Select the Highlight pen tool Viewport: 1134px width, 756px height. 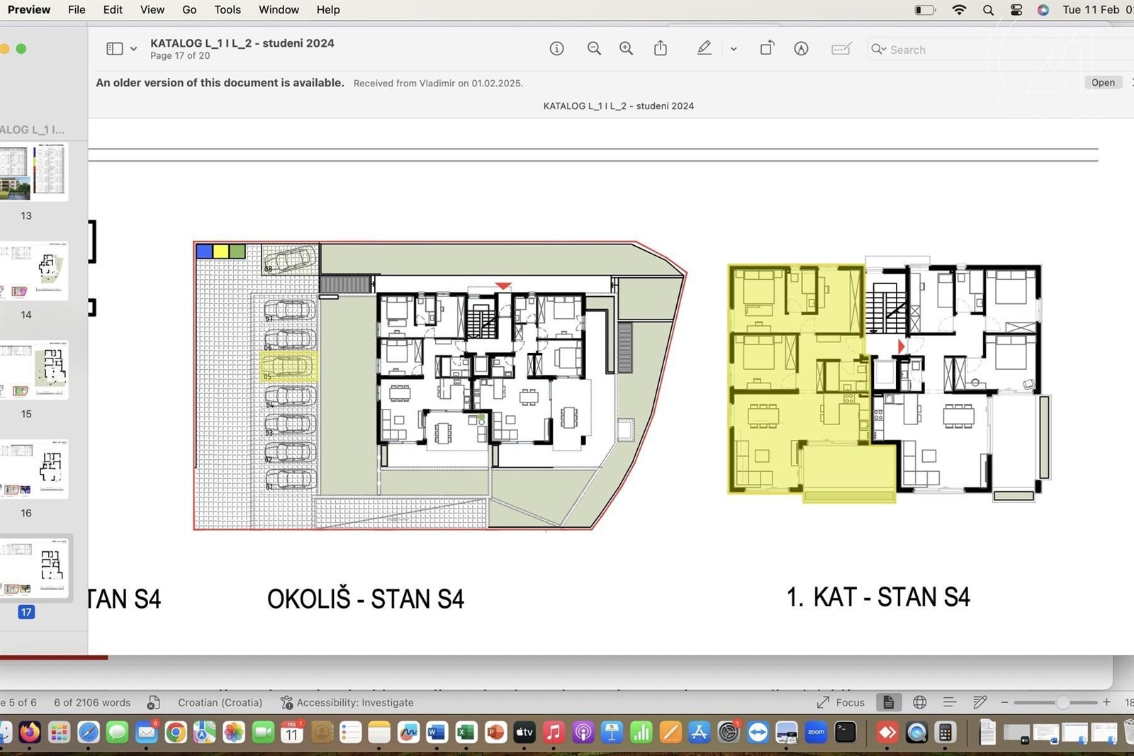click(x=704, y=48)
